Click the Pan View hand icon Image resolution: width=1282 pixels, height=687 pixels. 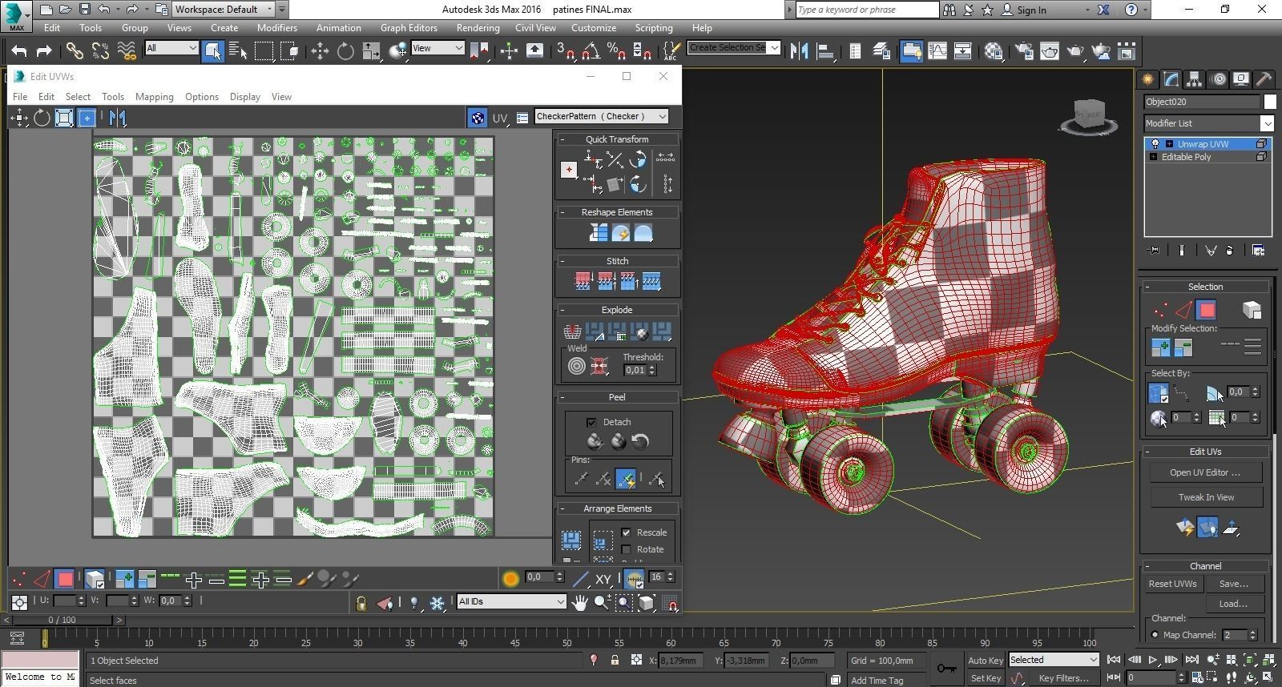[x=579, y=602]
